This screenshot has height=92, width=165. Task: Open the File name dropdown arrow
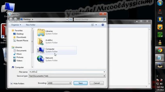(104, 72)
